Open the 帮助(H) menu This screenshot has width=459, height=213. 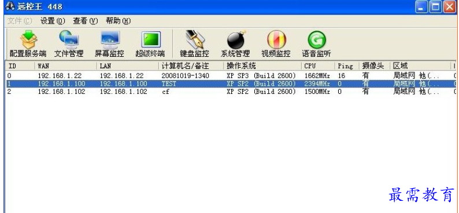coord(118,21)
